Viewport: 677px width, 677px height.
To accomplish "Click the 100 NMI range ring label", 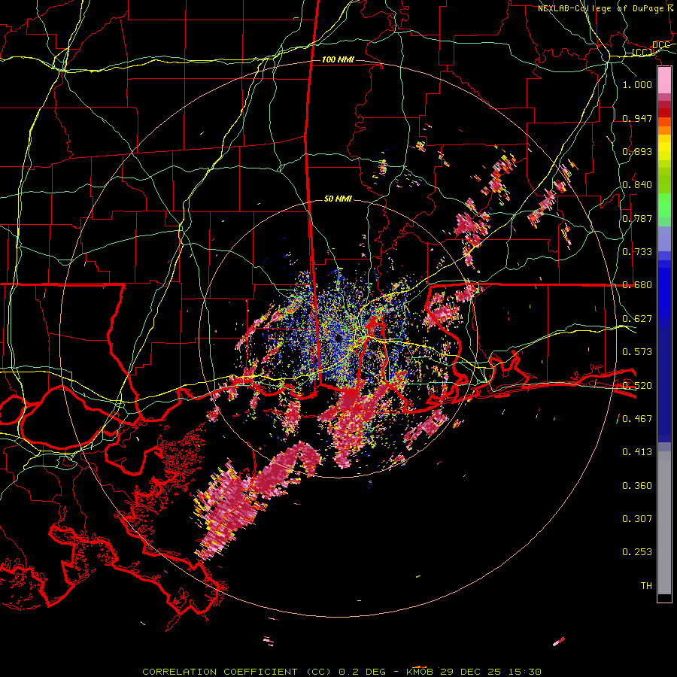I will click(x=338, y=59).
